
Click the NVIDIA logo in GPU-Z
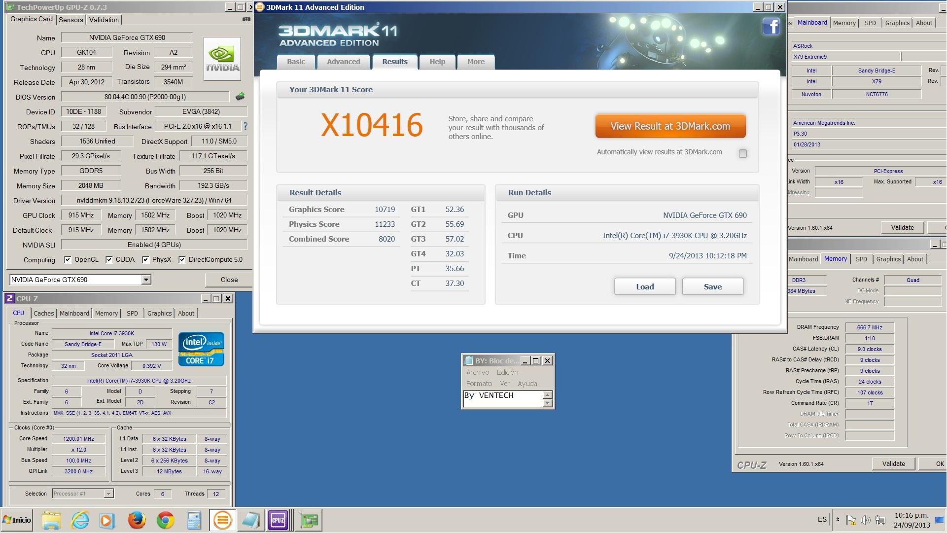point(222,59)
